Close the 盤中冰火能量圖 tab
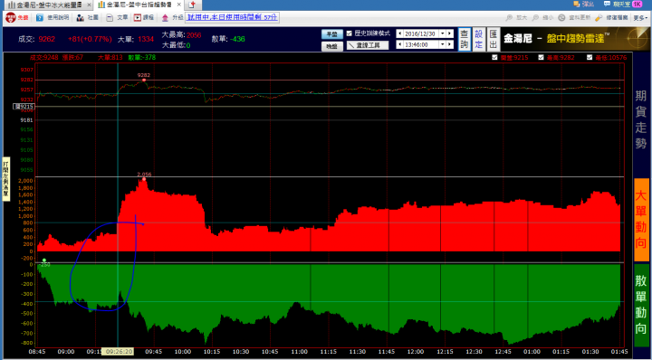Viewport: 652px width, 360px height. tap(89, 5)
